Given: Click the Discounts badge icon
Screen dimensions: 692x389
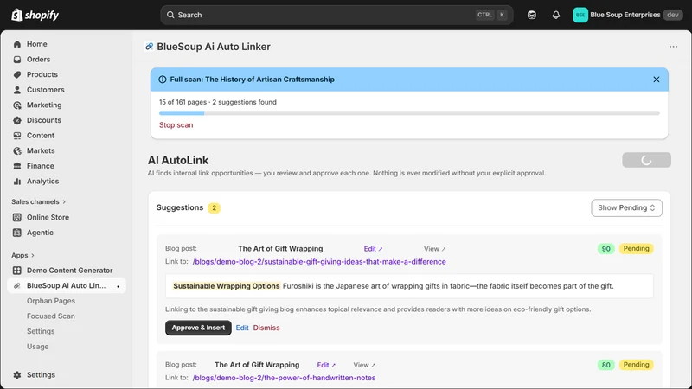Looking at the screenshot, I should [x=17, y=120].
